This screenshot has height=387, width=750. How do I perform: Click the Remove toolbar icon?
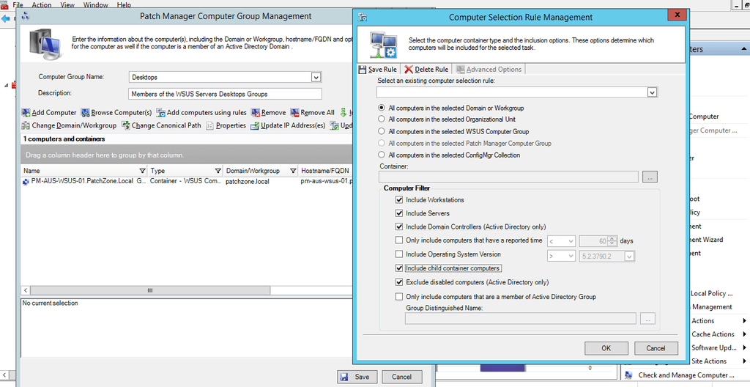tap(256, 113)
